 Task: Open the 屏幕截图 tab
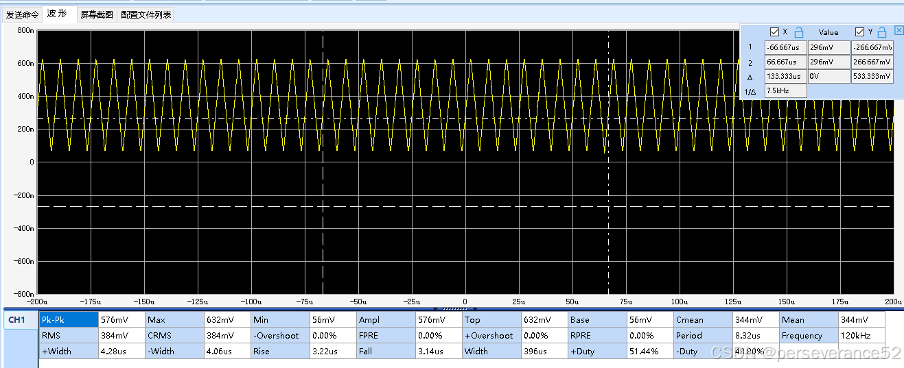(96, 14)
